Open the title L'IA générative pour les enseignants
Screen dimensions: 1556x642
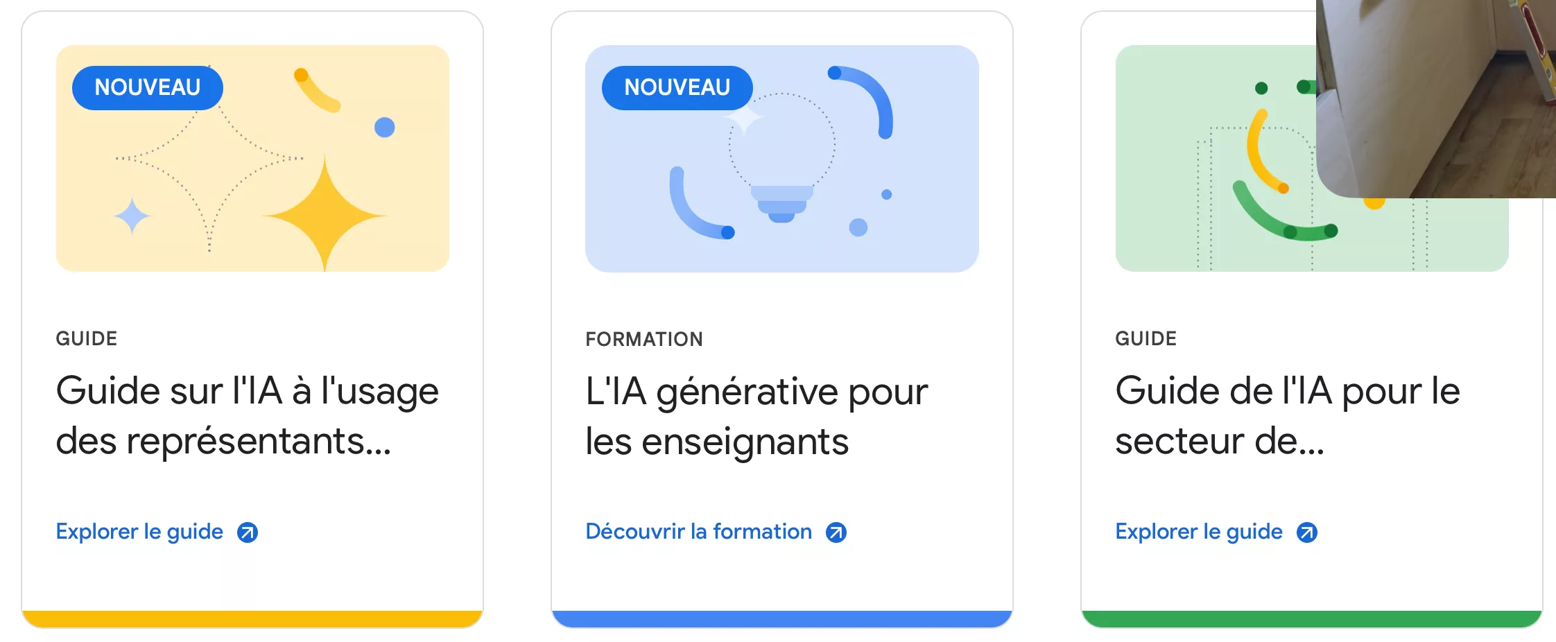pos(756,416)
